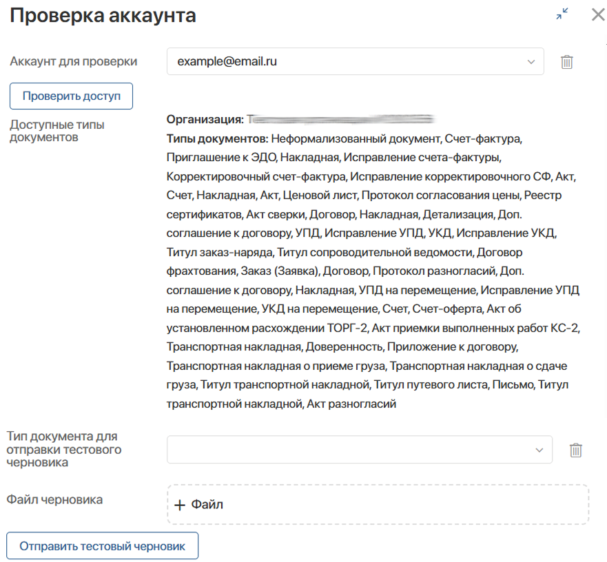This screenshot has width=607, height=562.
Task: Click the text Детализация
Action: pyautogui.click(x=458, y=214)
